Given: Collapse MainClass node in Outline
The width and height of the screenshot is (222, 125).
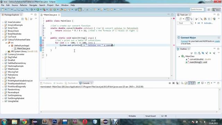Looking at the screenshot, I should coord(179,56).
